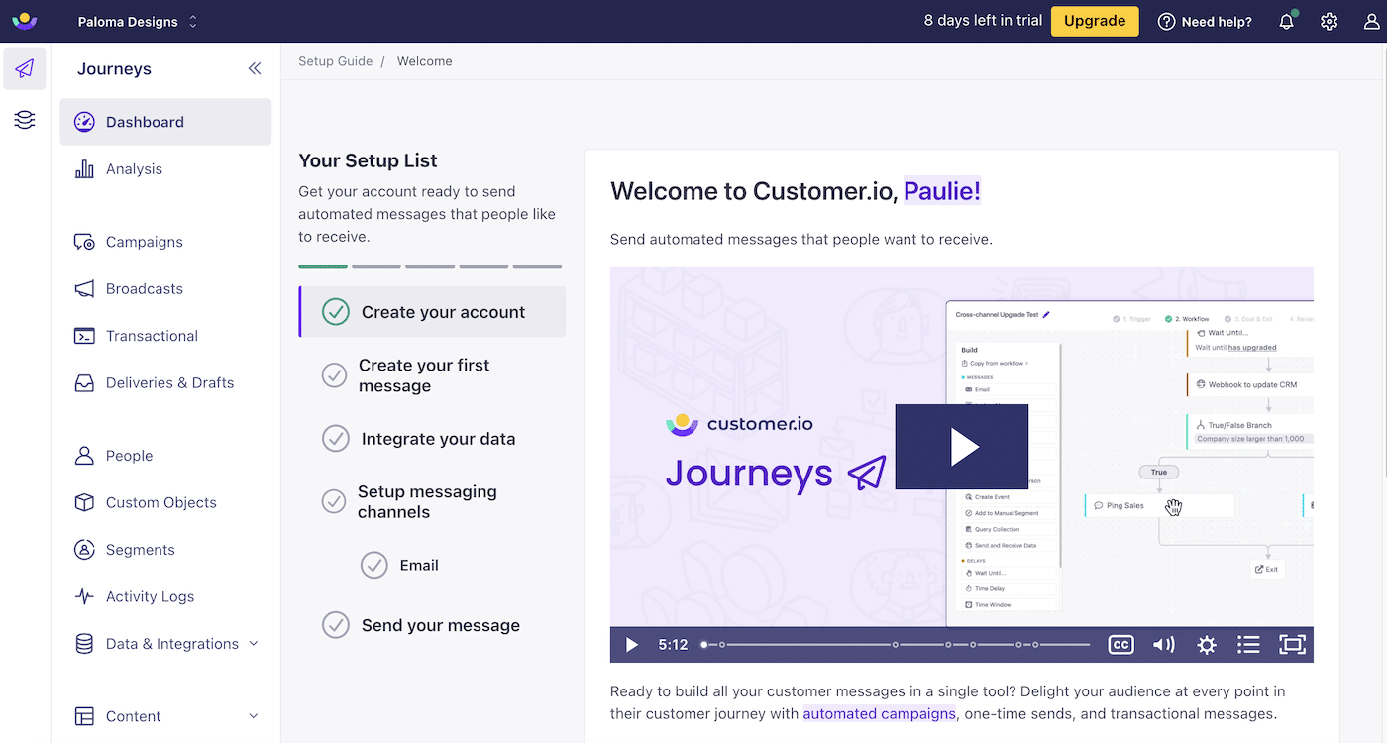Screen dimensions: 1387x743
Task: Enter video fullscreen mode
Action: click(1292, 645)
